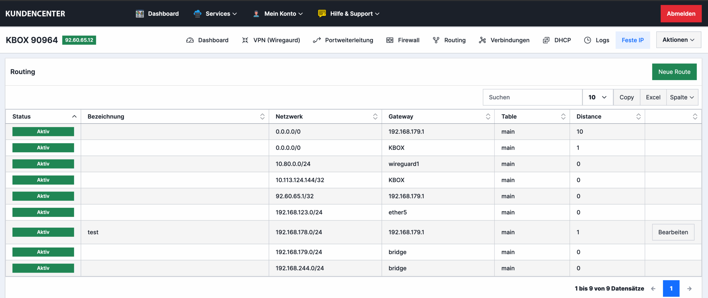The width and height of the screenshot is (708, 298).
Task: Click the Portweiterleitung route icon
Action: click(317, 40)
